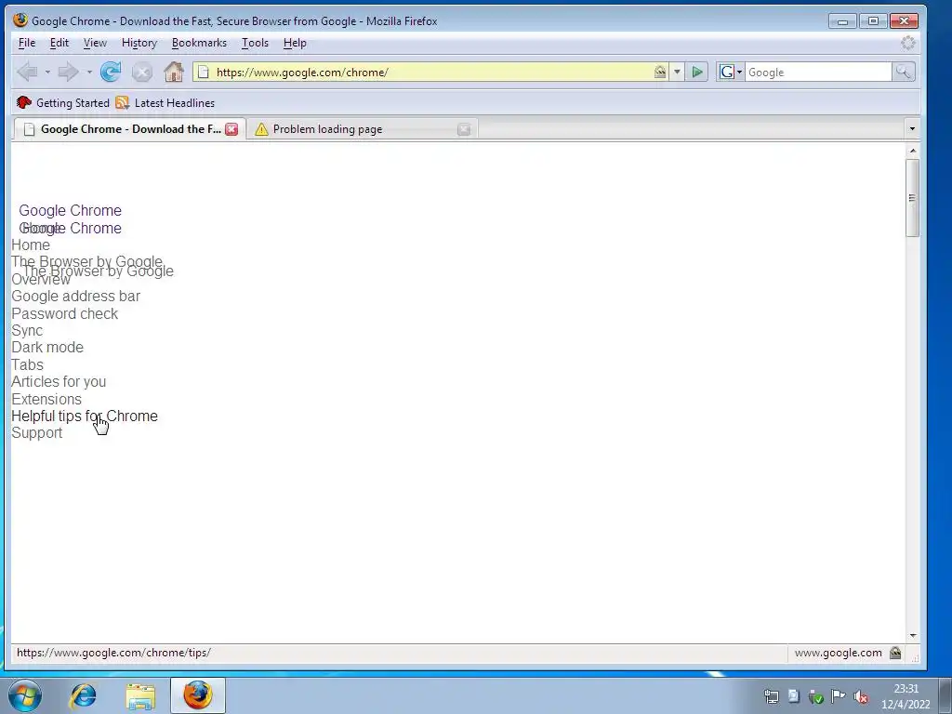952x714 pixels.
Task: Click the warning icon on second tab
Action: 261,129
